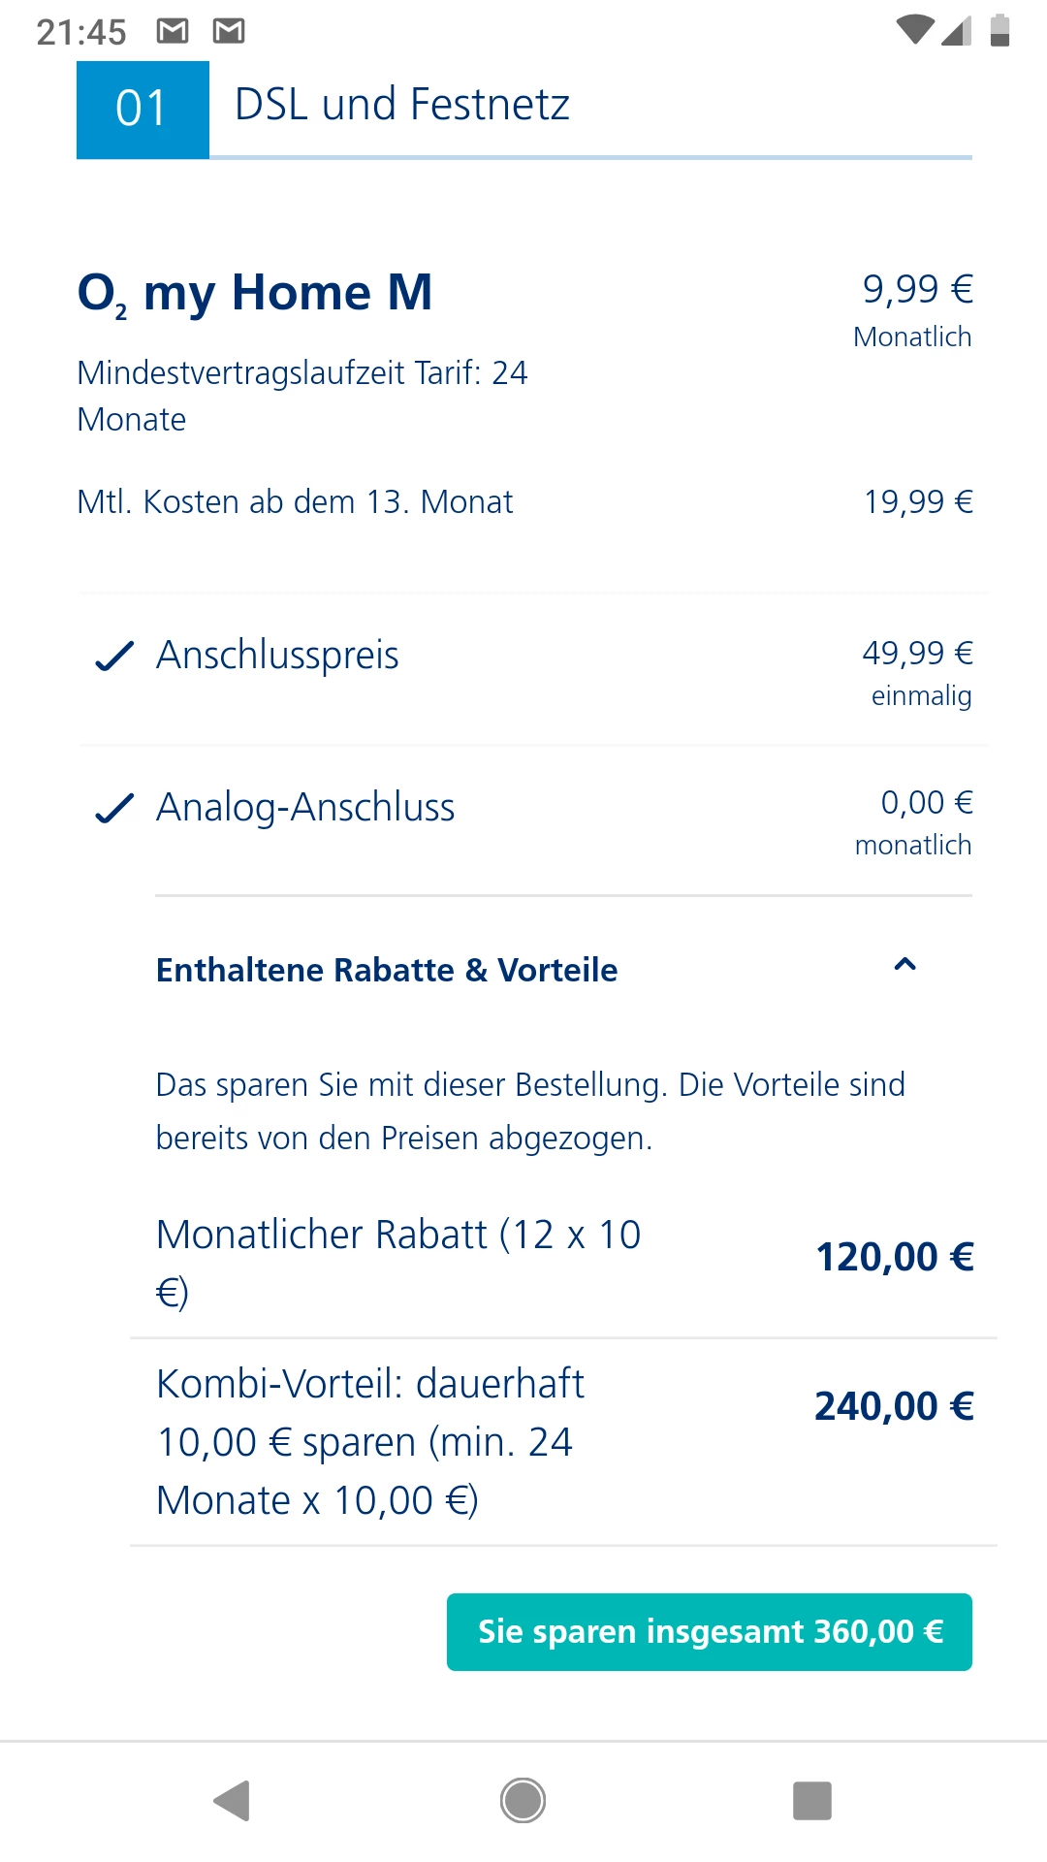Viewport: 1047px width, 1862px height.
Task: Open recent apps with square button
Action: [x=812, y=1801]
